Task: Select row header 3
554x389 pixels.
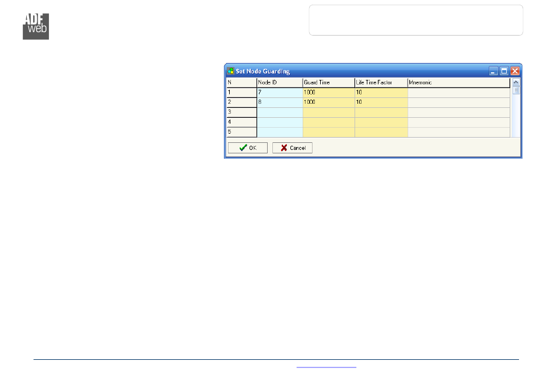Action: pyautogui.click(x=241, y=113)
